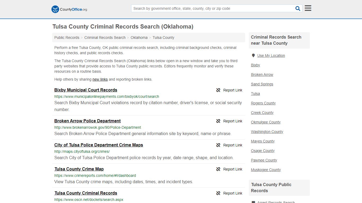Select Tulsa in sidebar
Screen dimensions: 362x203
pos(255,94)
